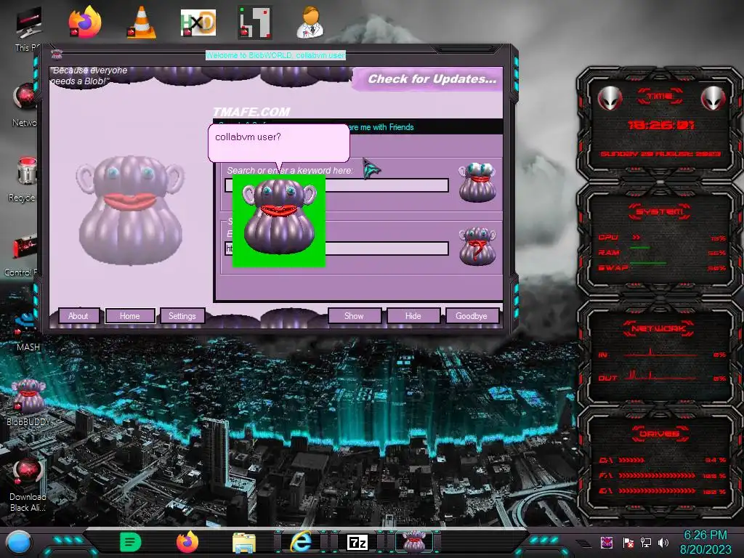Click the blob icon beside the search field
The image size is (744, 558).
click(x=477, y=182)
